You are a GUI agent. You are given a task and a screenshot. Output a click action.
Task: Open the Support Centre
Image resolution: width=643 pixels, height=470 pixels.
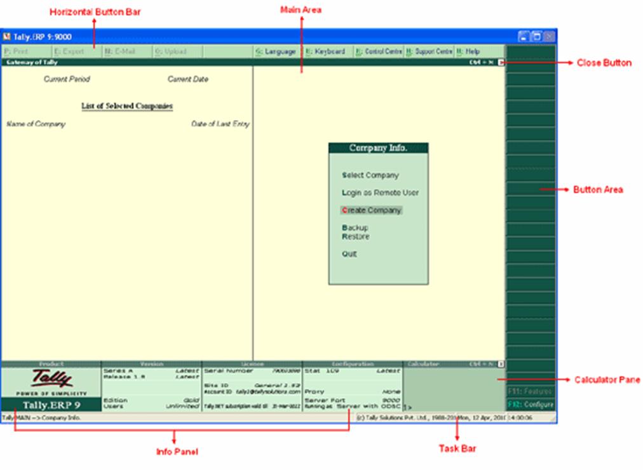[429, 51]
